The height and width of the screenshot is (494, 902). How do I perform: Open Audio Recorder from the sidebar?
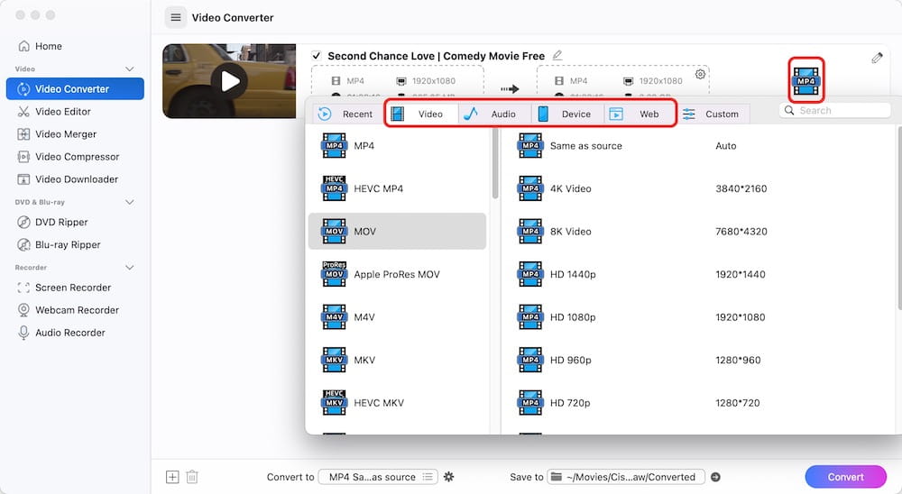tap(61, 333)
